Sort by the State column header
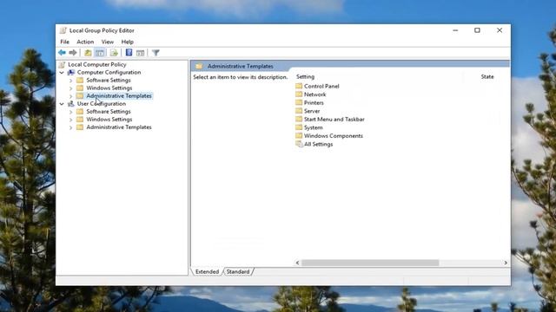Screen dimensions: 556x312 [487, 77]
